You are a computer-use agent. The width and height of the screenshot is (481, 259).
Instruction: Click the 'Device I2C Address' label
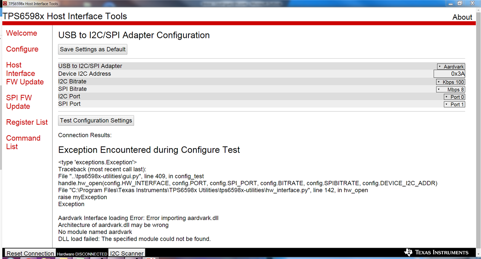point(84,74)
